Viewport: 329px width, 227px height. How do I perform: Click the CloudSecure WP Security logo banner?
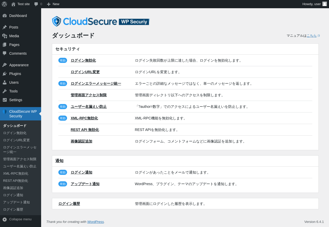pyautogui.click(x=101, y=21)
